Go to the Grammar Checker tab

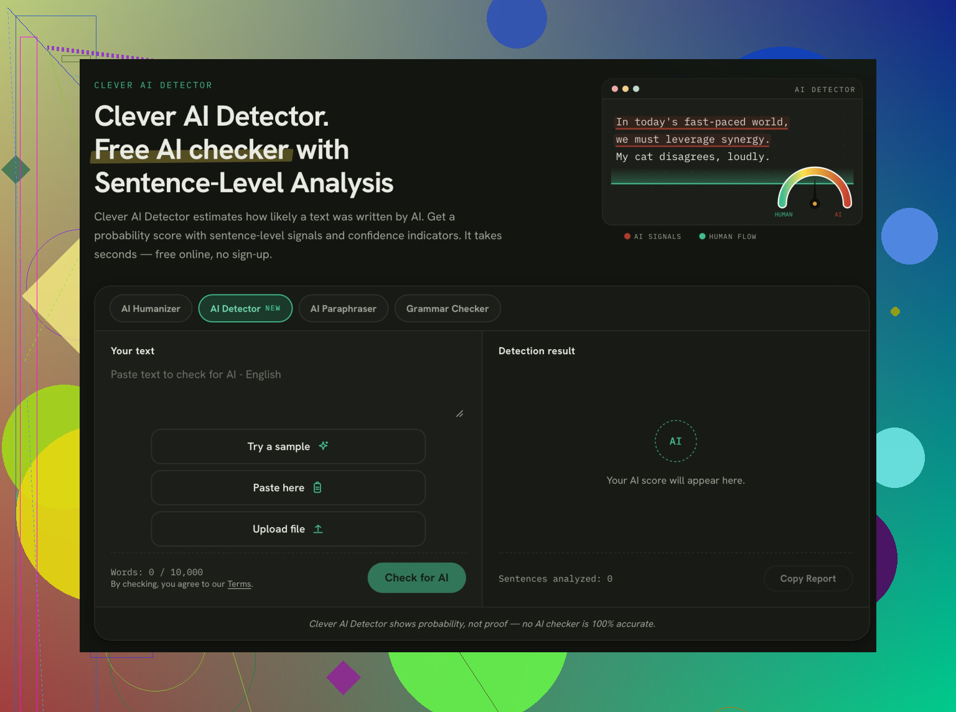point(448,309)
